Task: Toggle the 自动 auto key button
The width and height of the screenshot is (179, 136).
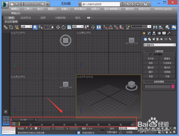Action: (x=112, y=129)
